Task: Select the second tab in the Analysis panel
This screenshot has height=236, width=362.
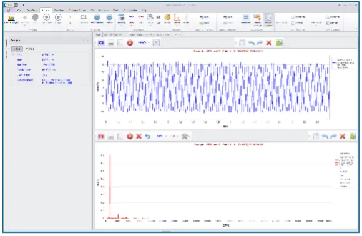Action: 29,49
